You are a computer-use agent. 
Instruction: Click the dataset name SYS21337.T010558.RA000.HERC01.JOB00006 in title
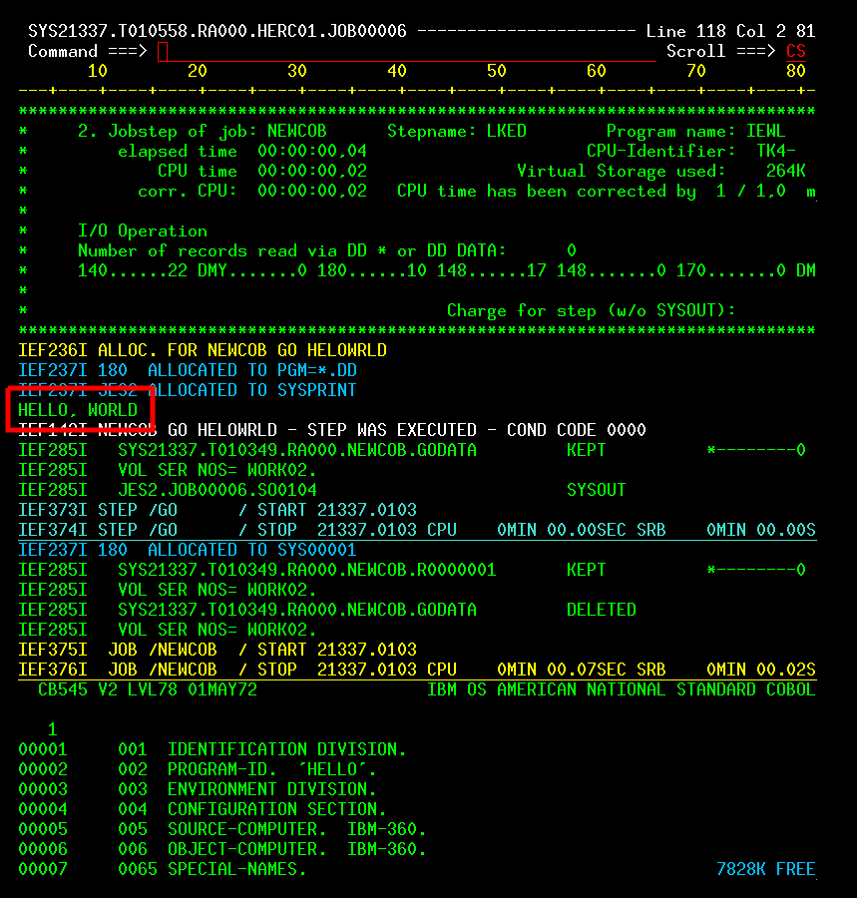216,31
